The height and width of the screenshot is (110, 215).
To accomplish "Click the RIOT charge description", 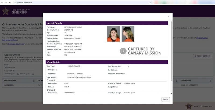I will 66,83.
